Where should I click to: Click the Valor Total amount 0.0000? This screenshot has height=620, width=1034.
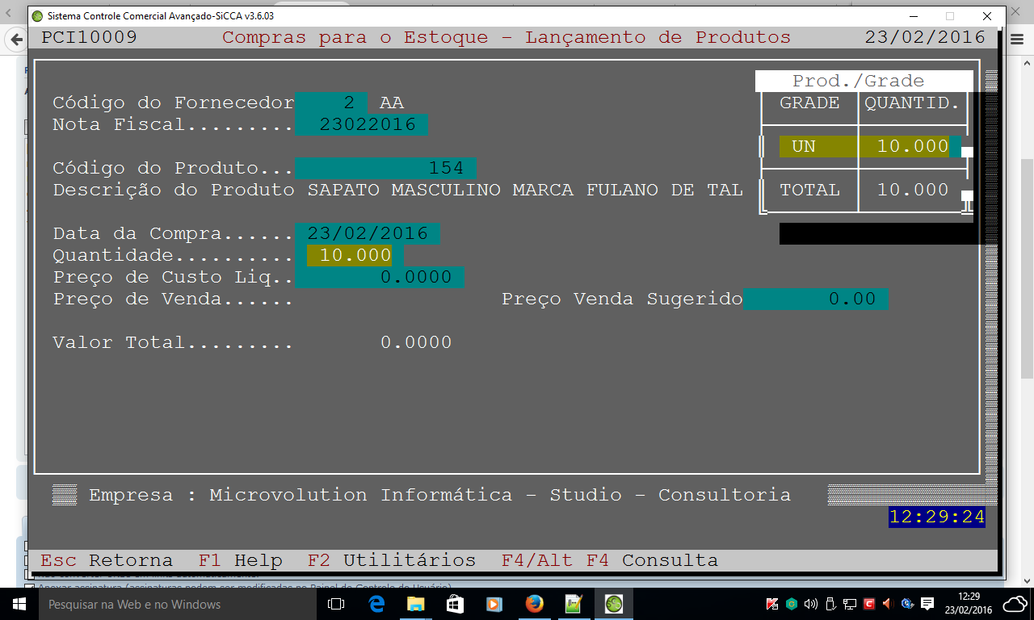coord(416,342)
